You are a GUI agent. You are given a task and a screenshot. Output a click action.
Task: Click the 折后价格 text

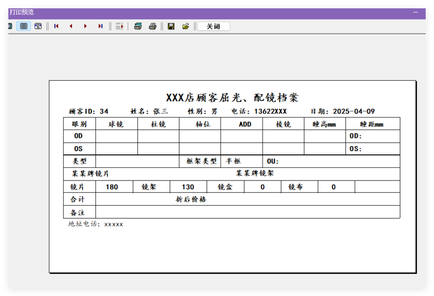coord(191,200)
